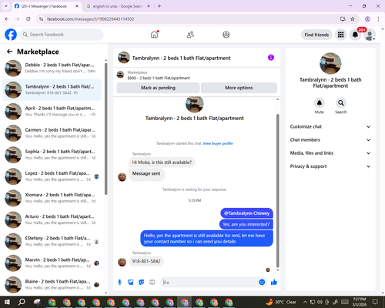The height and width of the screenshot is (308, 385).
Task: Expand Chat members section
Action: coord(330,140)
